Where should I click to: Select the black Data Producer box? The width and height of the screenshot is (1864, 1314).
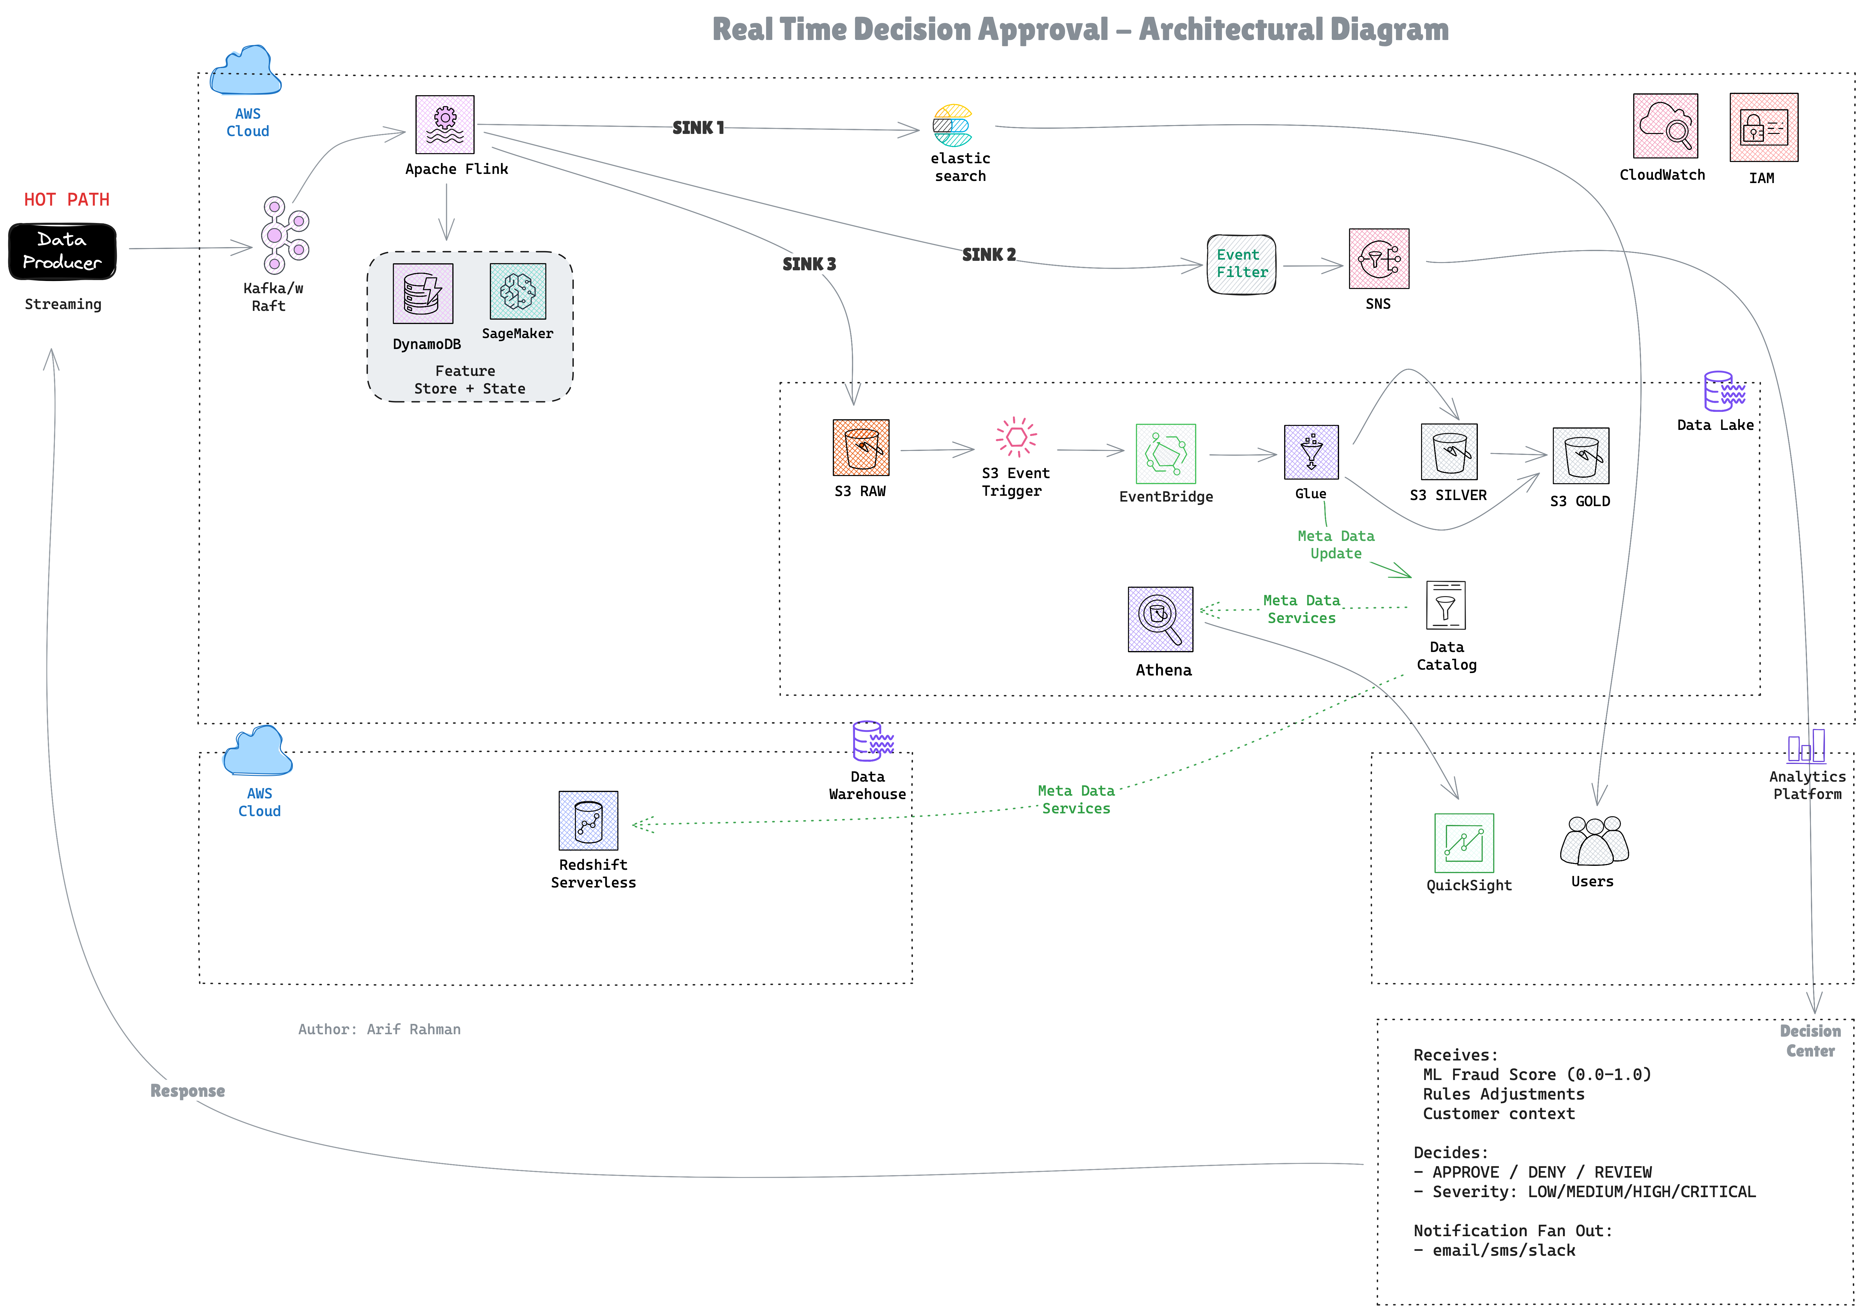click(63, 251)
